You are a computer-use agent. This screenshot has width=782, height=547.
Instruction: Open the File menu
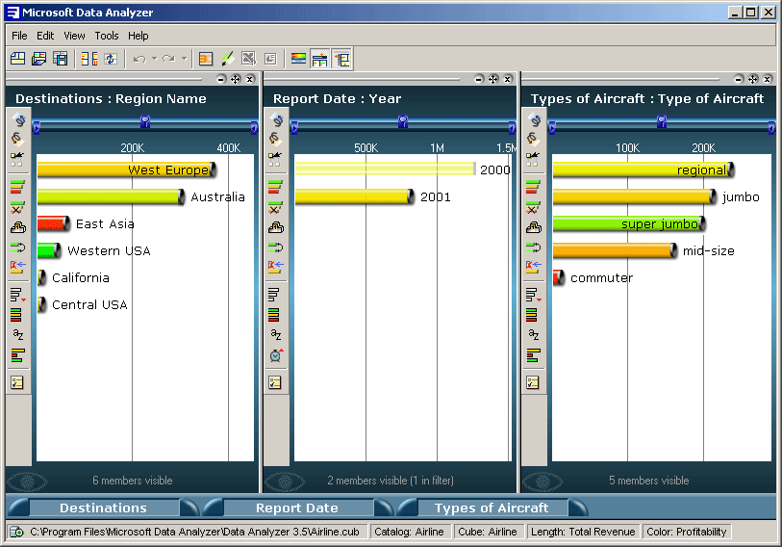[x=19, y=36]
